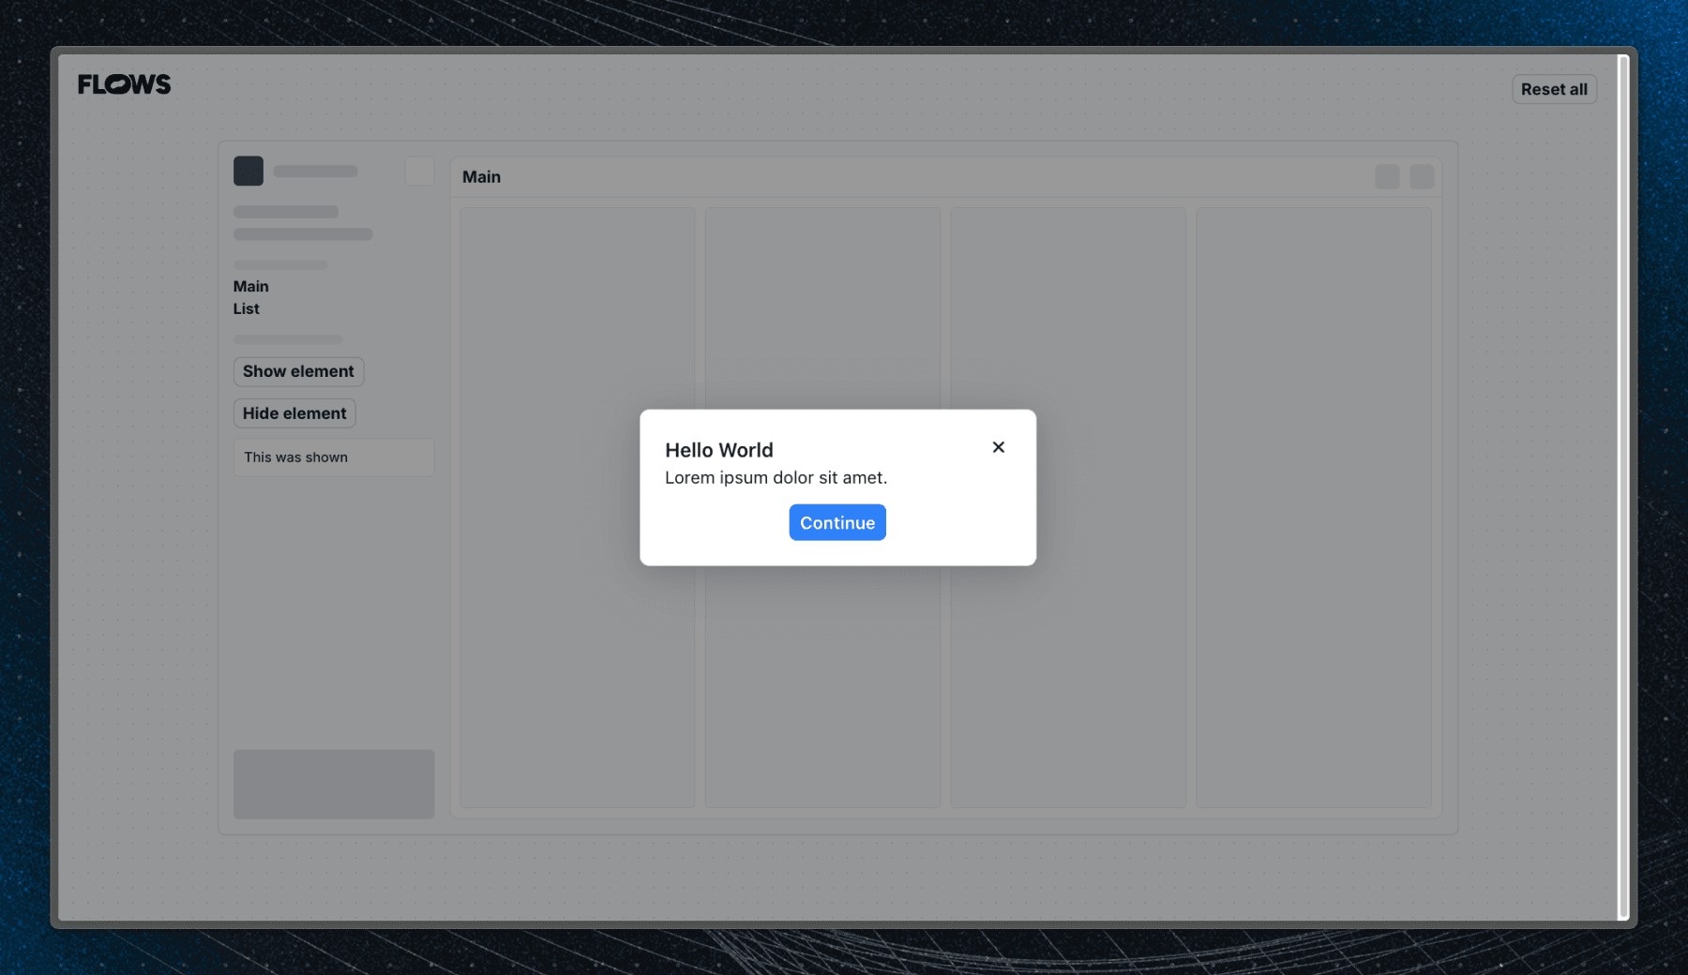The image size is (1688, 975).
Task: Open the List item in sidebar
Action: 246,308
